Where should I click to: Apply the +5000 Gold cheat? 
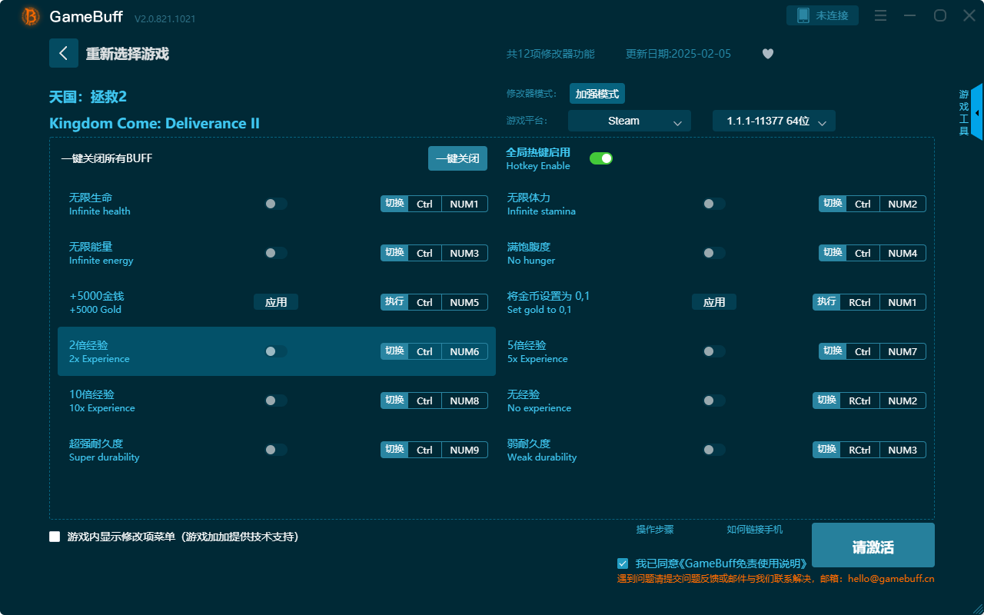click(276, 301)
